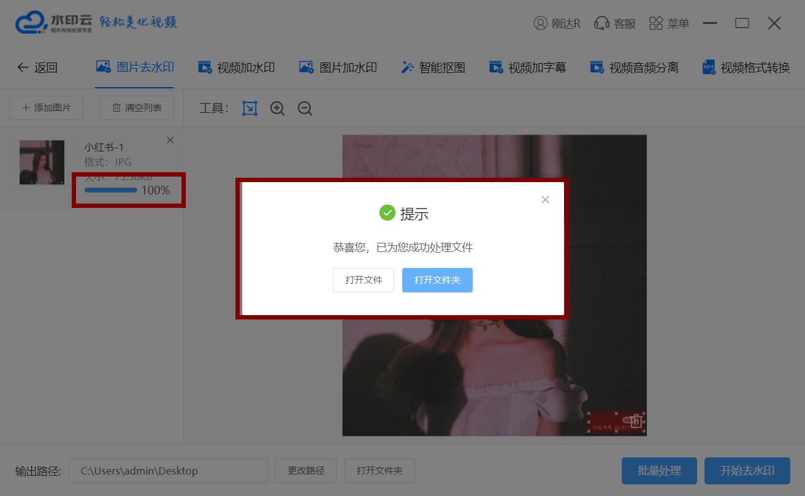Click the 100% progress bar of 小红书-1
805x496 pixels.
click(111, 190)
